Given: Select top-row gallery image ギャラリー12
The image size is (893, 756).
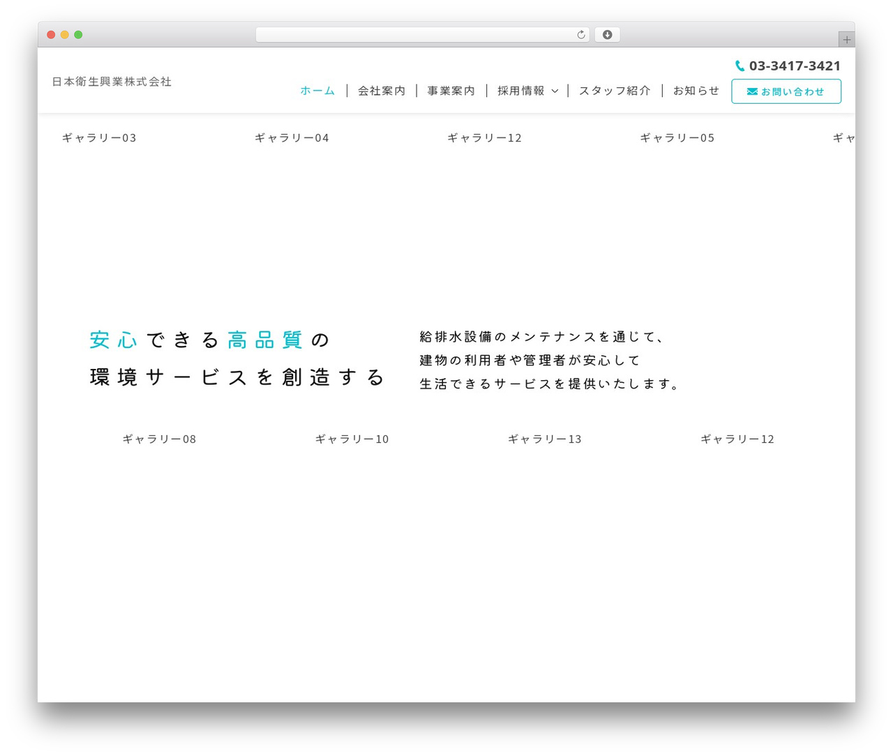Looking at the screenshot, I should [484, 138].
